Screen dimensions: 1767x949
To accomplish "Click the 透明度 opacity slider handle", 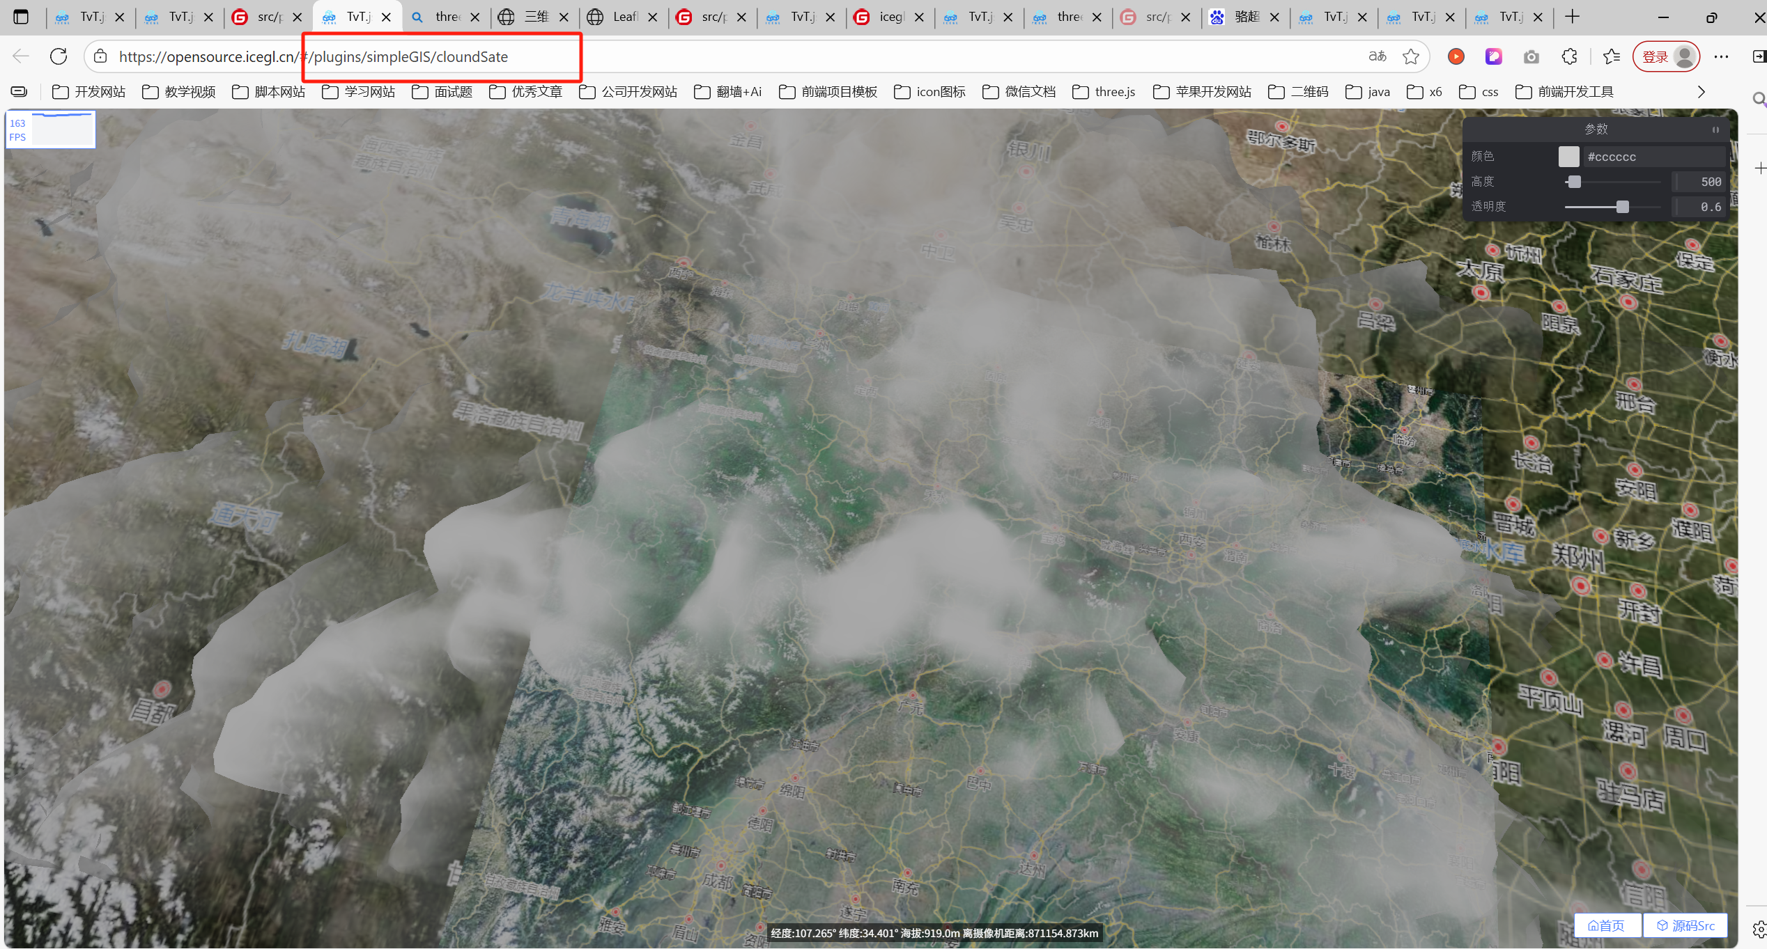I will (1623, 207).
